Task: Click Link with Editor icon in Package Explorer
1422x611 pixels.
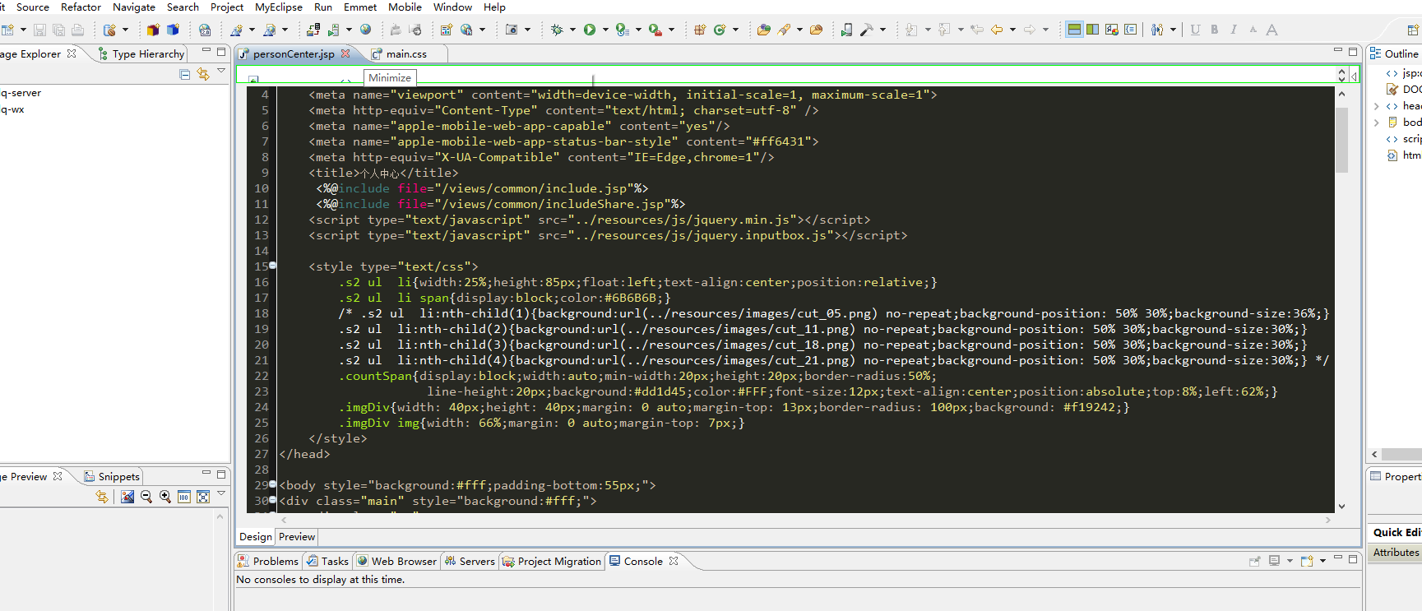Action: (x=203, y=74)
